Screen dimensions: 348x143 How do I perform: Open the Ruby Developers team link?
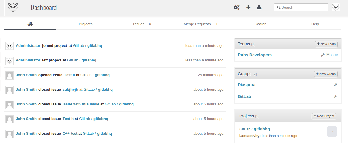tap(255, 55)
